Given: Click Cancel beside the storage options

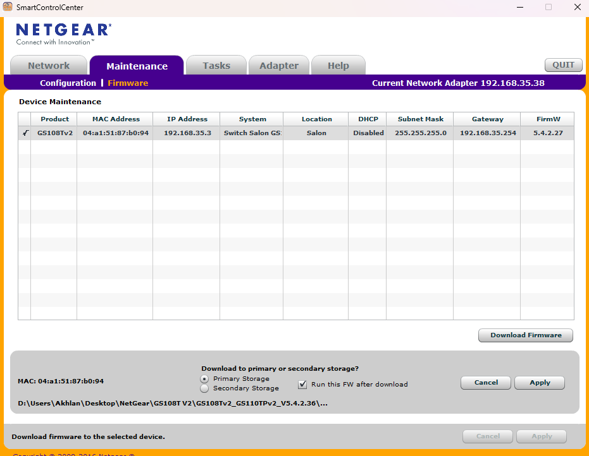Looking at the screenshot, I should point(486,383).
